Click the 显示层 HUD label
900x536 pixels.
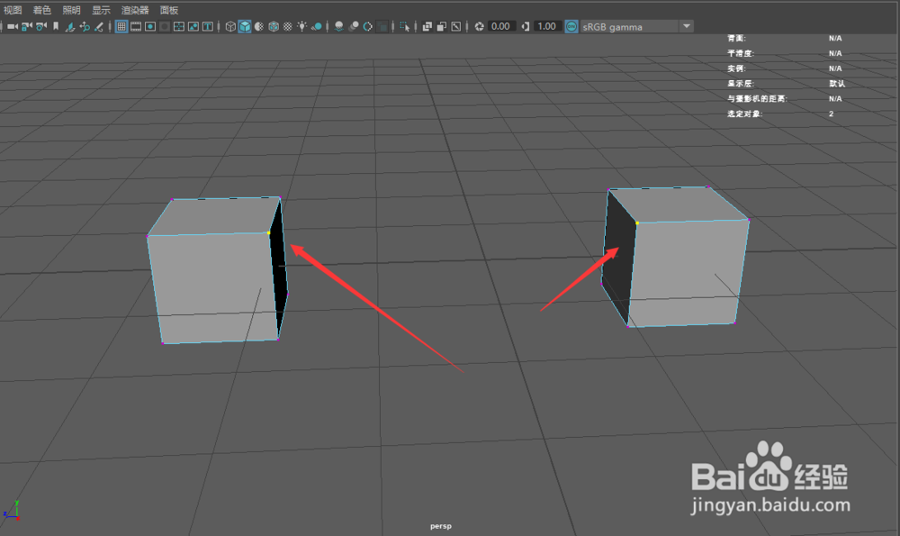point(741,83)
